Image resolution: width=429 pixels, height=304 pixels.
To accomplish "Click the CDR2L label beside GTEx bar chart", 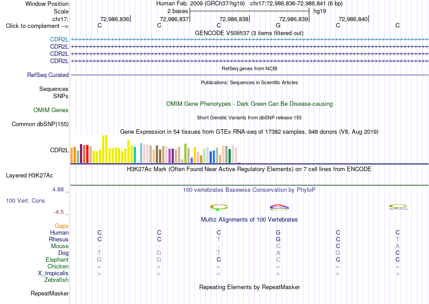I will pyautogui.click(x=59, y=150).
